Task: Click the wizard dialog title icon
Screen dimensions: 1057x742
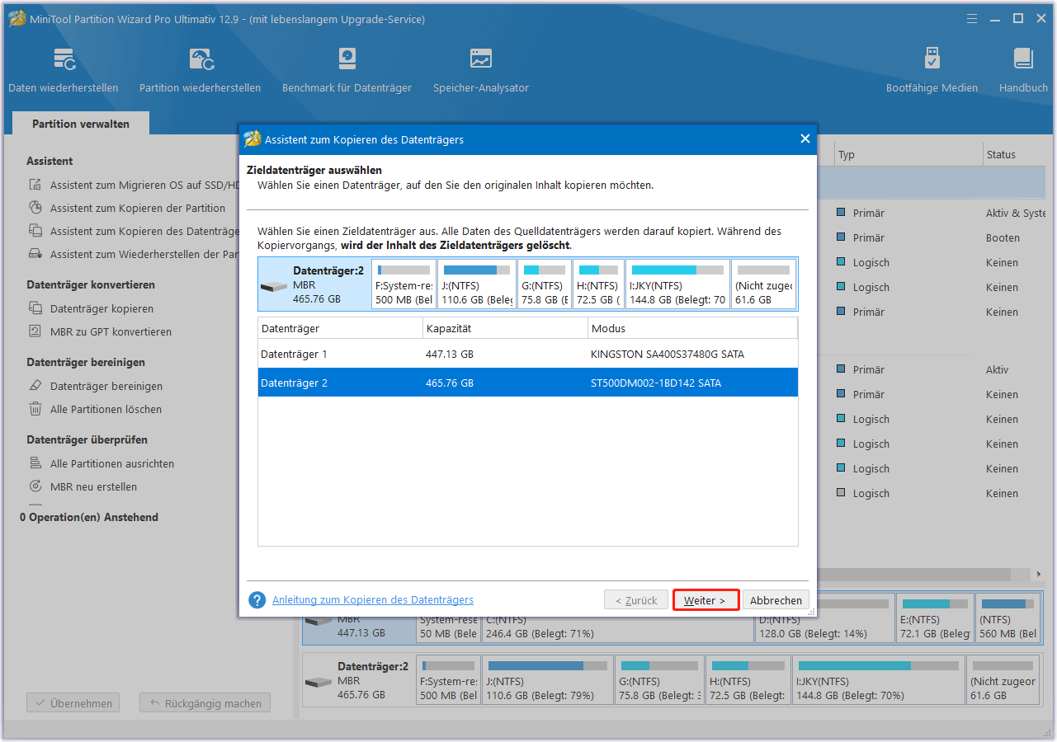Action: point(252,139)
